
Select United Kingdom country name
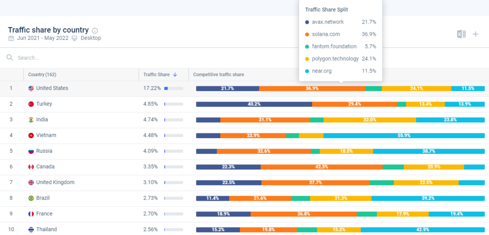55,182
